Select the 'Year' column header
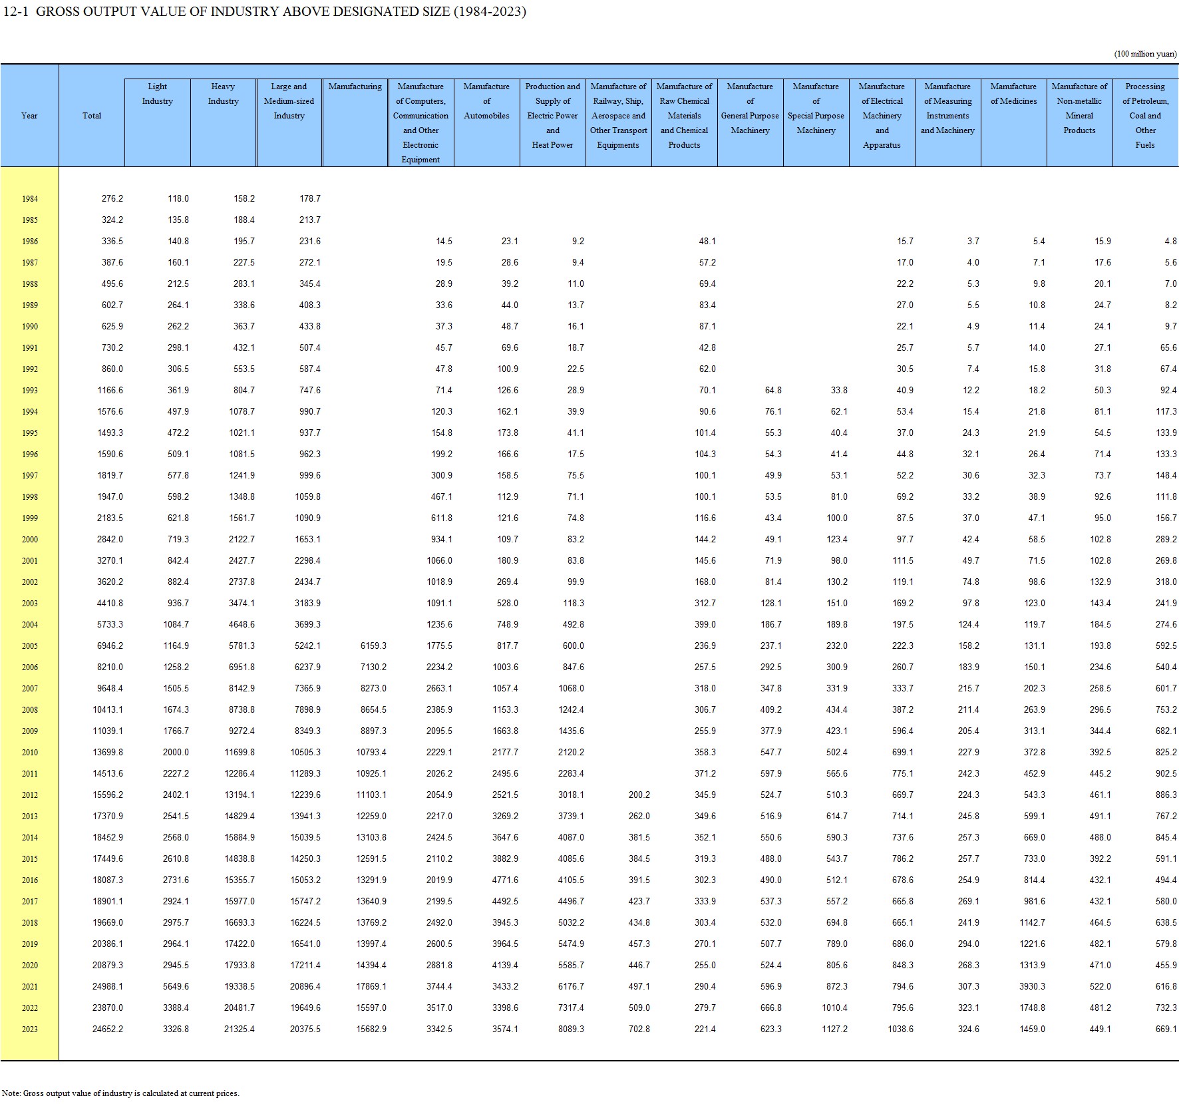This screenshot has width=1179, height=1104. [29, 116]
